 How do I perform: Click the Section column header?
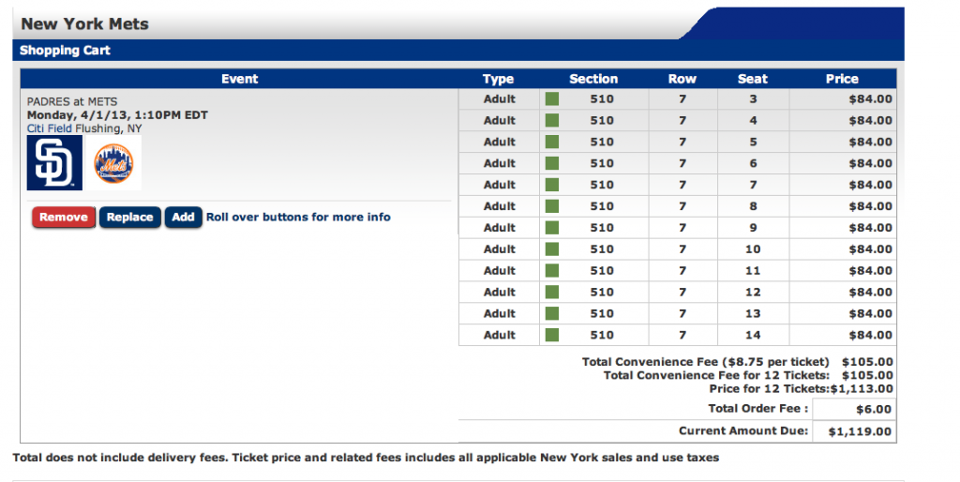click(593, 79)
